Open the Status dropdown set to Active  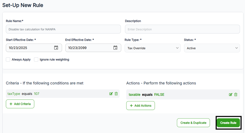212,48
